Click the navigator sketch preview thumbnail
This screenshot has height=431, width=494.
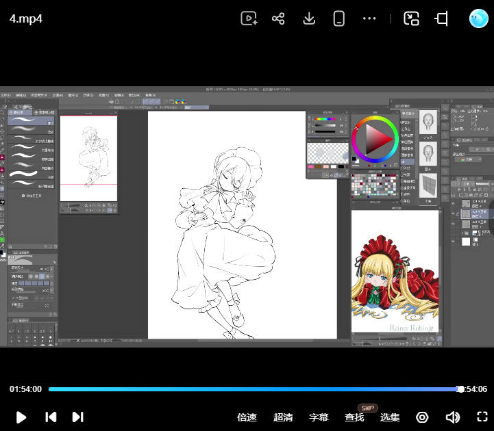click(88, 158)
